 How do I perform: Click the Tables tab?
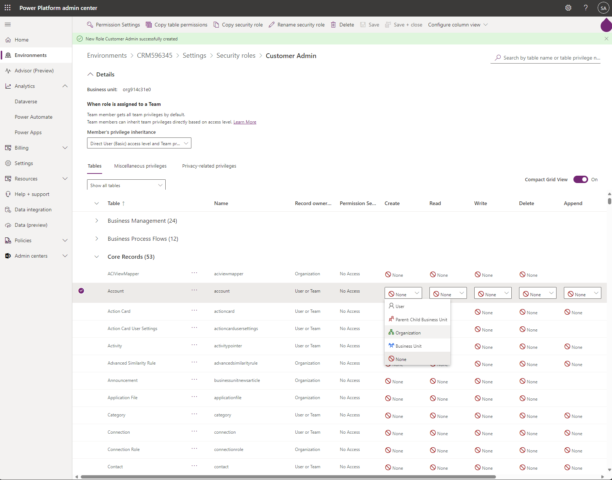pyautogui.click(x=94, y=166)
